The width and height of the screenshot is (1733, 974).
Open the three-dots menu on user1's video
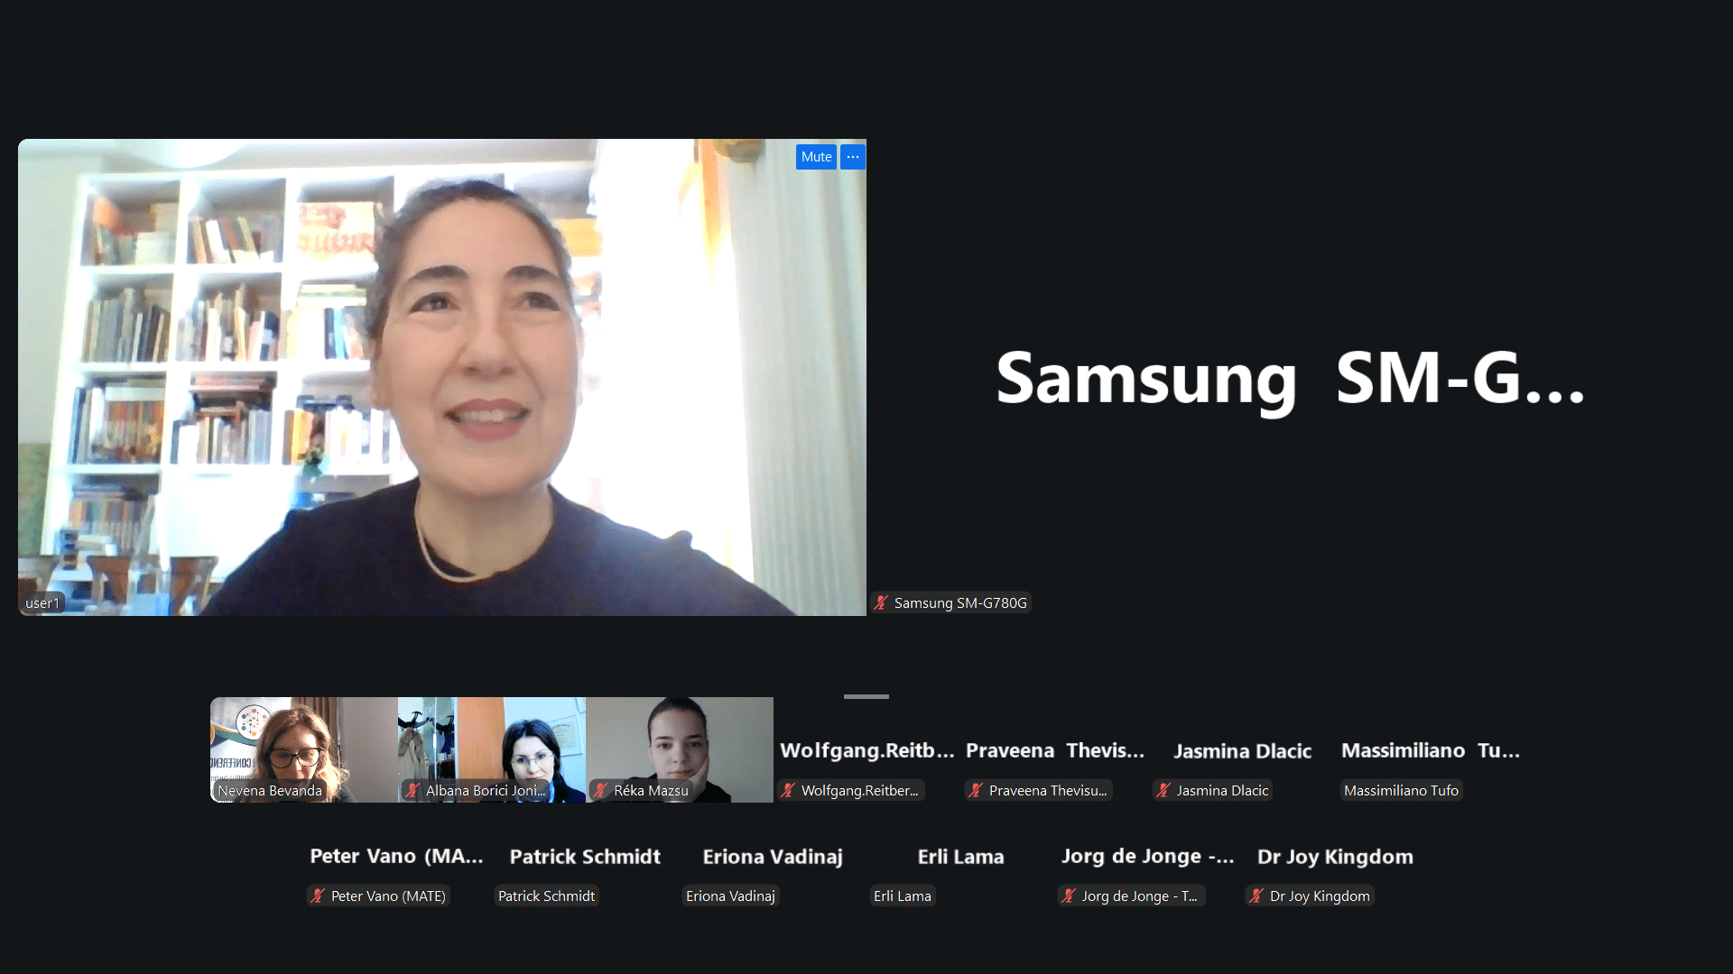pyautogui.click(x=853, y=157)
